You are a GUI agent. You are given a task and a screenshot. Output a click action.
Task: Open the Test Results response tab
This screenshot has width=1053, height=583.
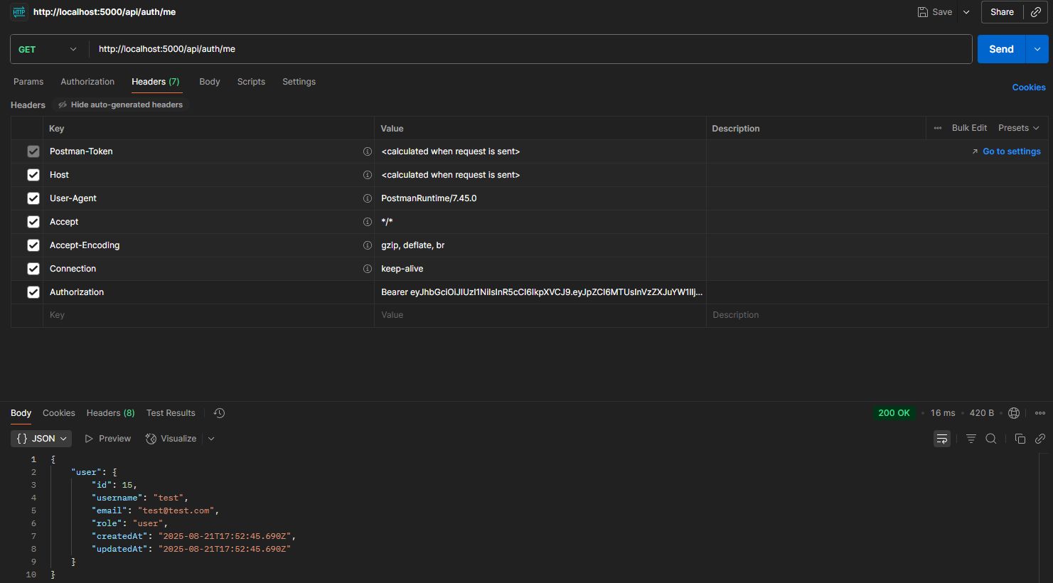click(x=171, y=413)
